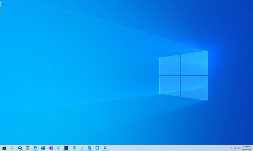Open File Explorer from the taskbar
The width and height of the screenshot is (253, 151).
click(x=12, y=148)
